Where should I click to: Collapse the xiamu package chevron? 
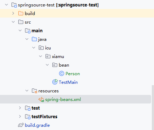(40, 56)
